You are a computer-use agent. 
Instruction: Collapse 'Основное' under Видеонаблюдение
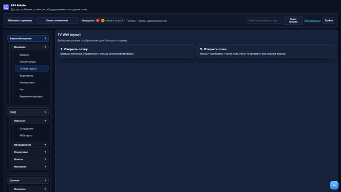(30, 47)
